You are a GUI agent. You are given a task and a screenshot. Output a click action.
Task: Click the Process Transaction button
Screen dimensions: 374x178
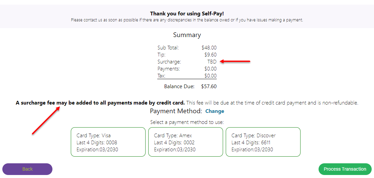(x=345, y=169)
